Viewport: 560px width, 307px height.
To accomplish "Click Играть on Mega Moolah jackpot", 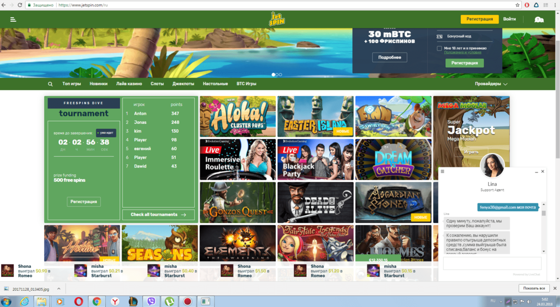I will point(471,152).
